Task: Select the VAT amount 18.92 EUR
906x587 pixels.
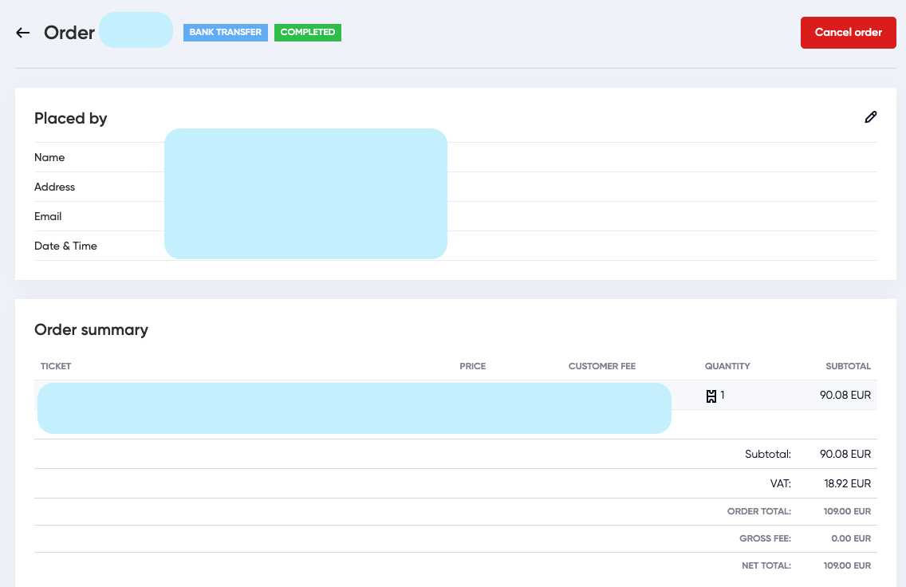Action: [x=847, y=483]
